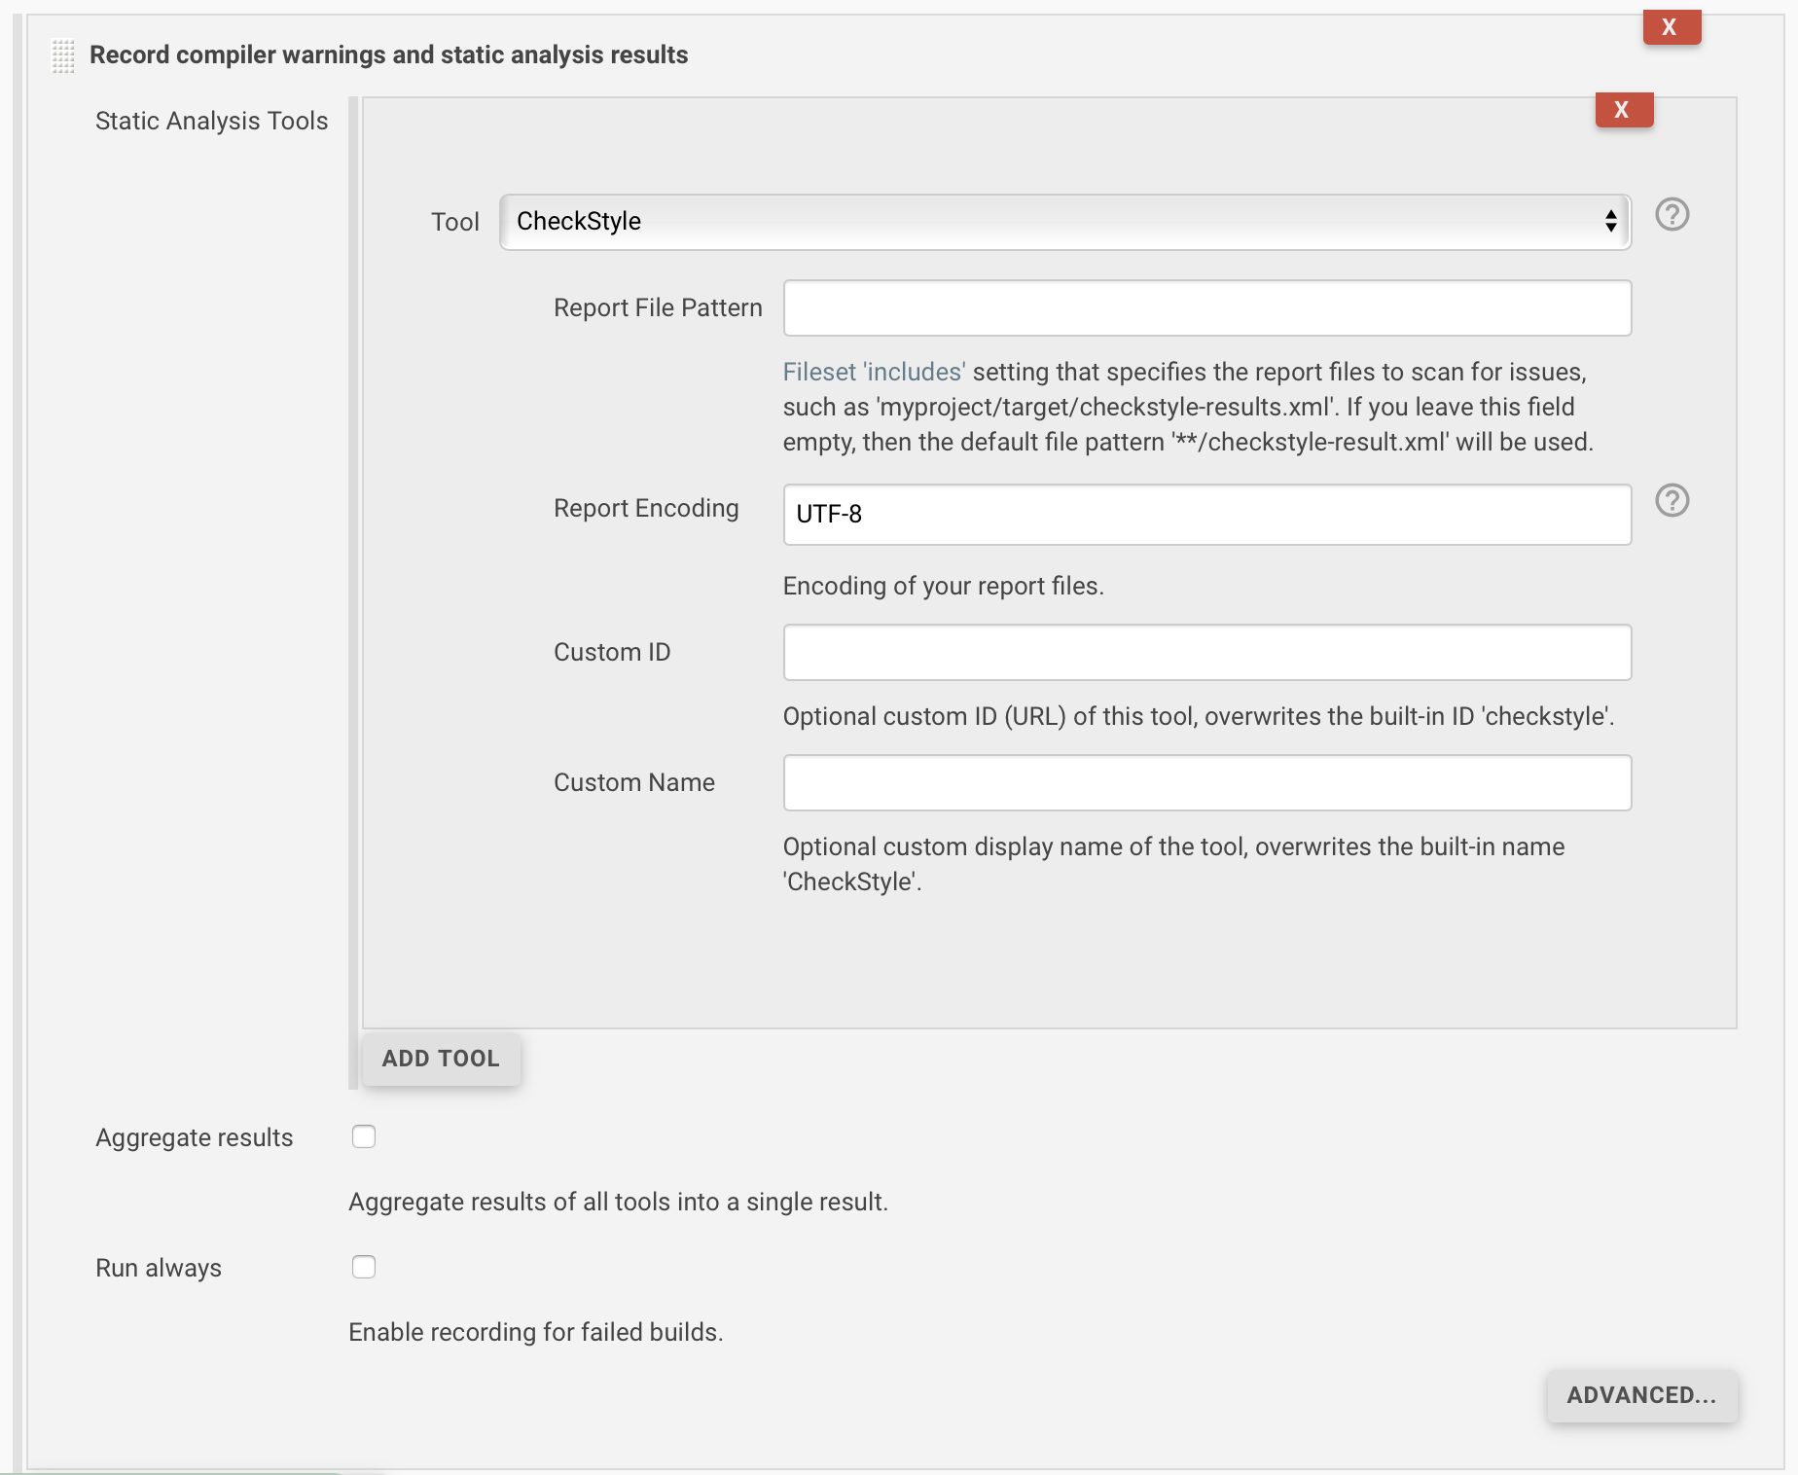Click the Custom Name text field
The width and height of the screenshot is (1798, 1475).
1206,783
